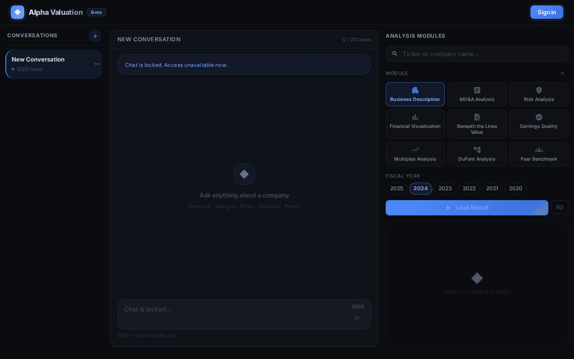Focus the ticker or company name field
Viewport: 574px width, 359px height.
click(477, 54)
